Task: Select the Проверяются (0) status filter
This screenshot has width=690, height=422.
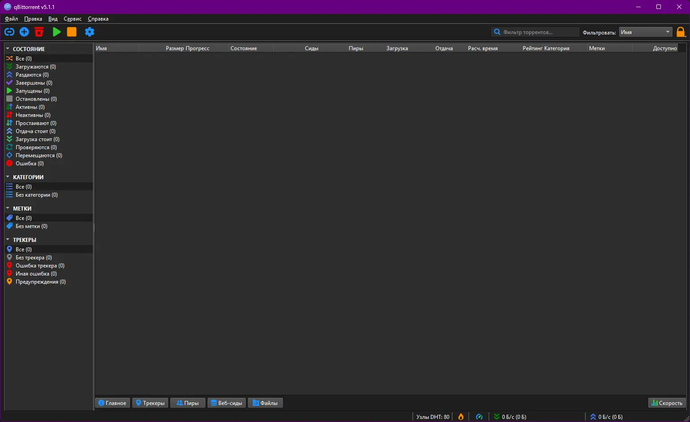Action: tap(48, 147)
